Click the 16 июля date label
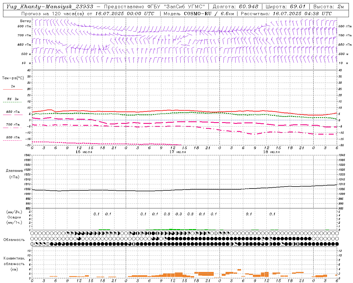The width and height of the screenshot is (353, 283). click(84, 152)
